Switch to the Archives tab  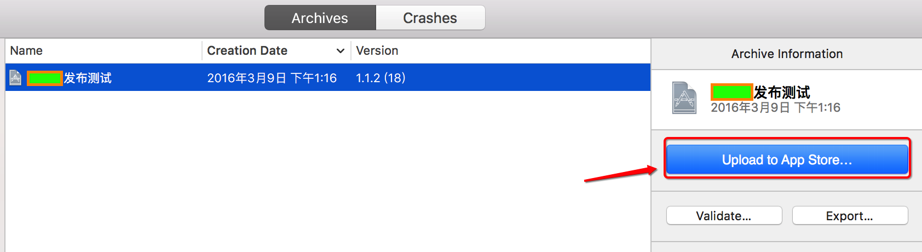pyautogui.click(x=320, y=18)
